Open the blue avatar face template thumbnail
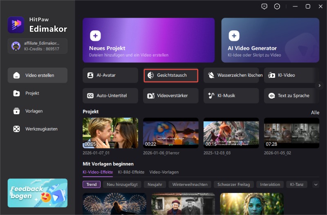327x215 pixels. [x=252, y=204]
